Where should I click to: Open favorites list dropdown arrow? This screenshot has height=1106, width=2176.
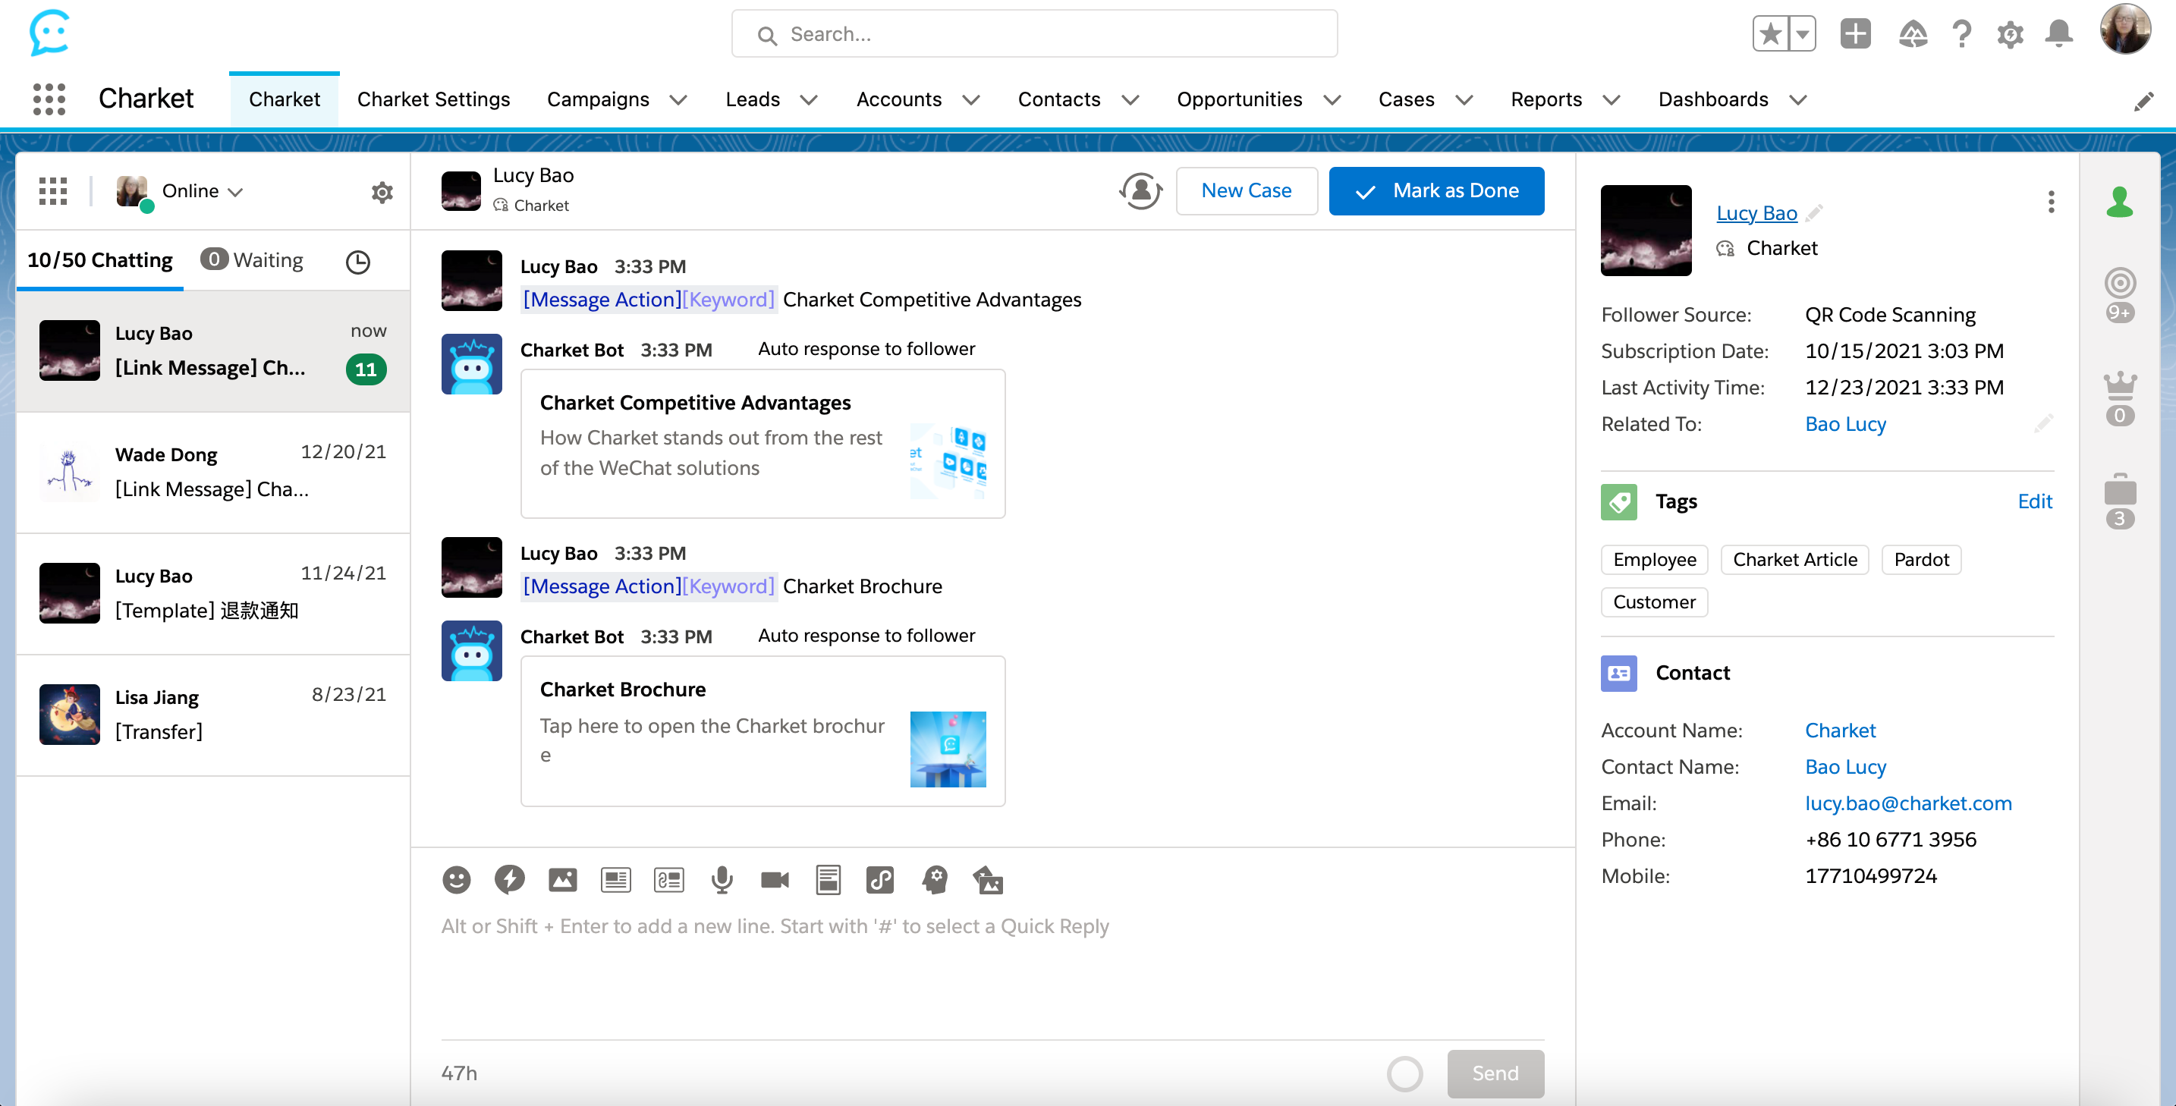click(1802, 35)
